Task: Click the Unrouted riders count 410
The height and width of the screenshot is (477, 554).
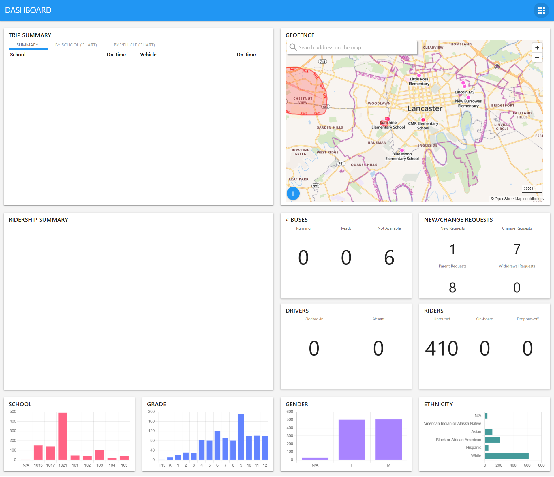Action: 442,348
